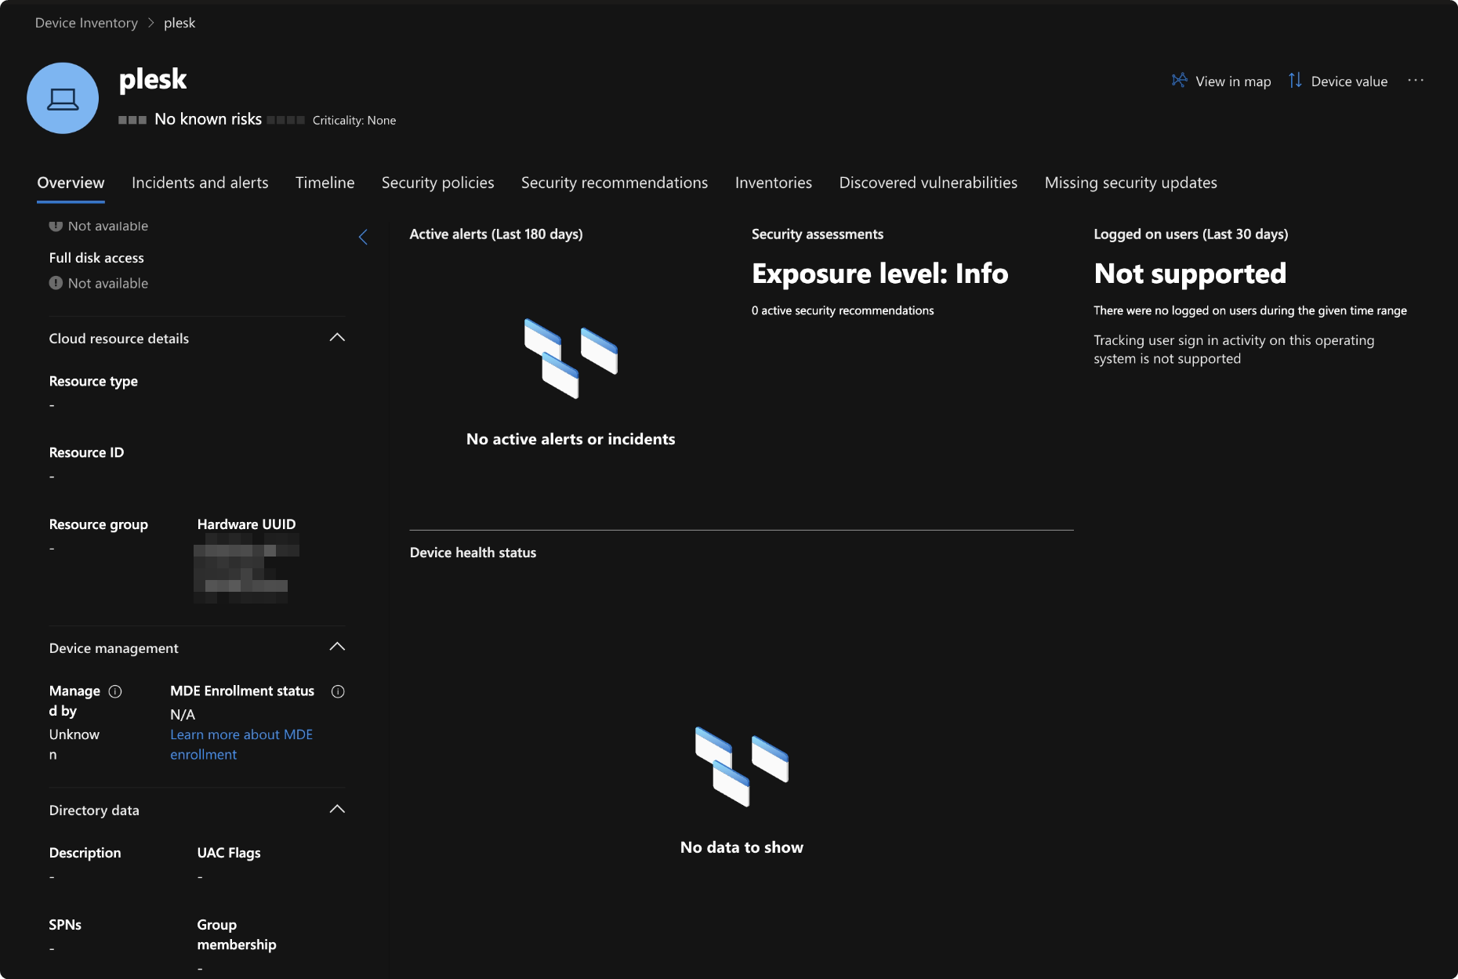Collapse the Cloud resource details section
Screen dimensions: 1458x979
(x=337, y=337)
